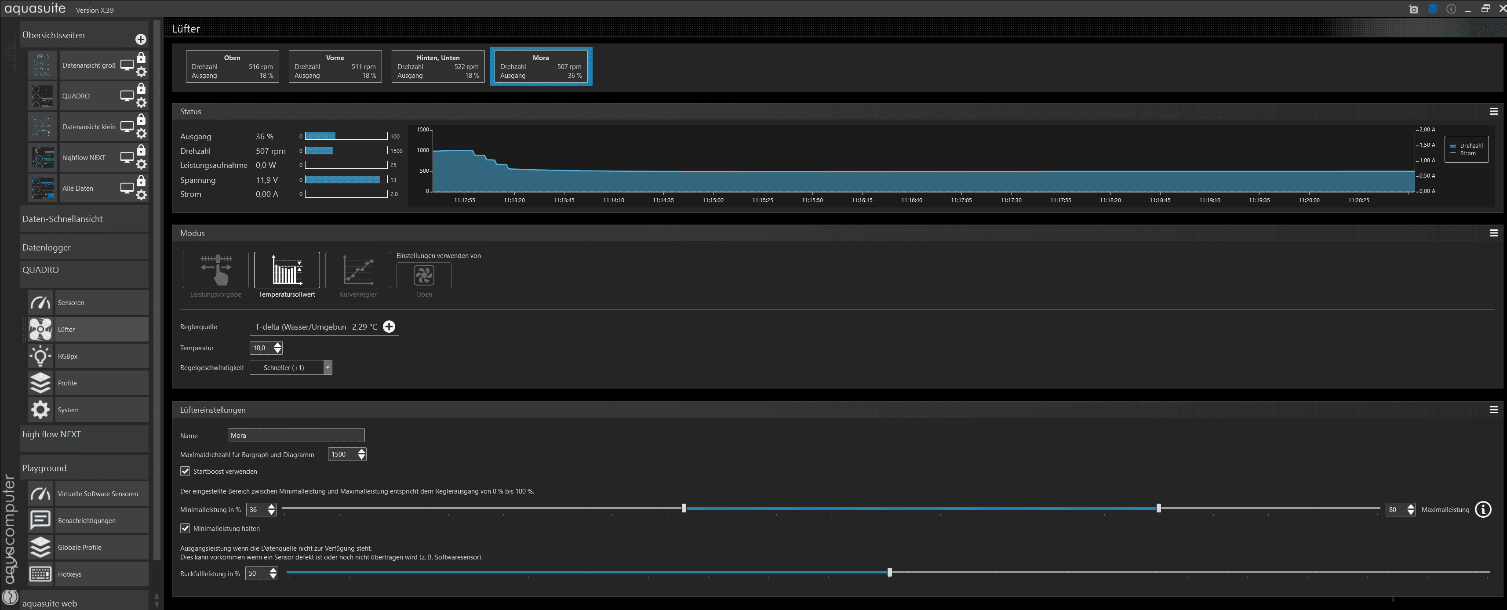The width and height of the screenshot is (1507, 610).
Task: Open Benachrichtigungen notifications section
Action: [x=88, y=520]
